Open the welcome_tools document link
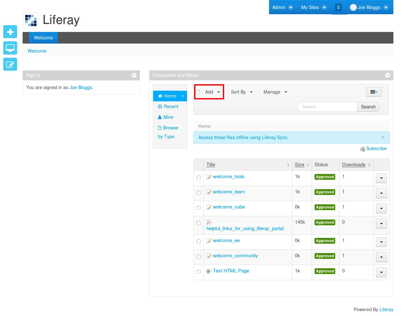This screenshot has height=316, width=416. tap(228, 177)
